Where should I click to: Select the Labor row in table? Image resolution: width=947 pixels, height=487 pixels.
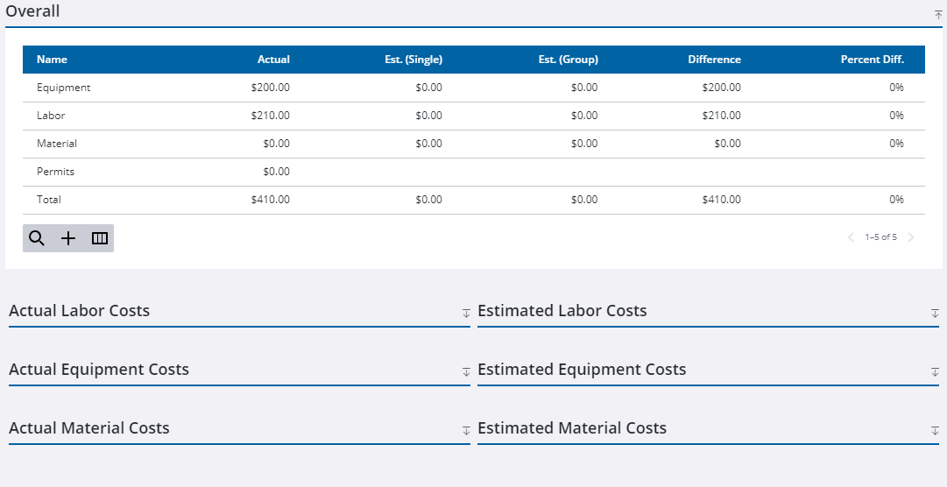pos(51,116)
